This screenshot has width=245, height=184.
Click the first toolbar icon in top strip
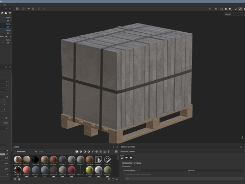(17, 9)
